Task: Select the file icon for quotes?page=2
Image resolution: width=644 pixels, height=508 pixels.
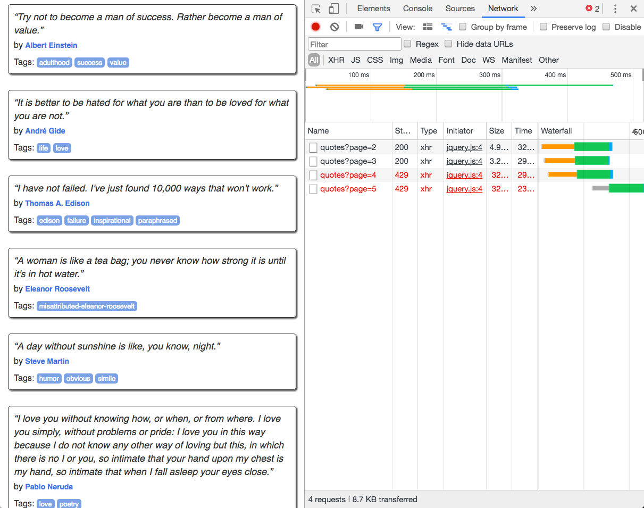Action: [313, 147]
